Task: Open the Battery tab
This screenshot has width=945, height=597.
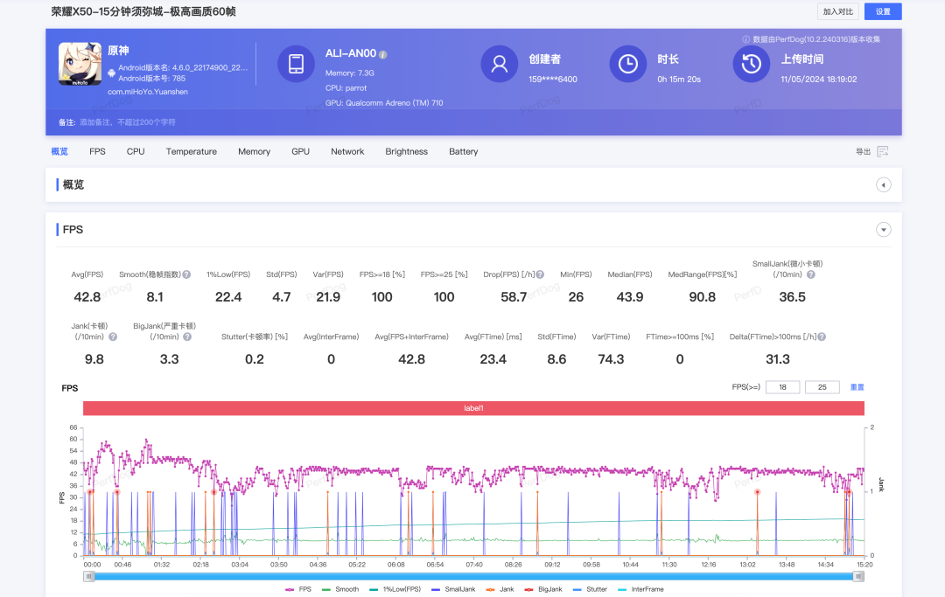Action: pos(463,151)
